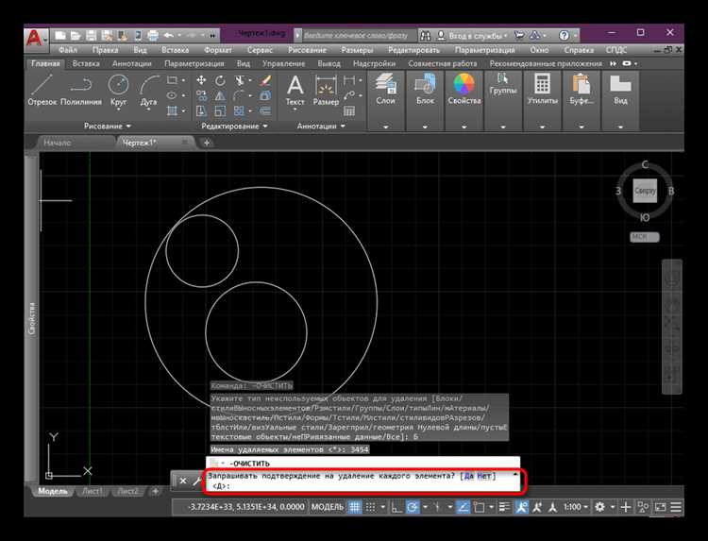This screenshot has height=541, width=708.
Task: Click the keyword search input field
Action: coord(359,33)
